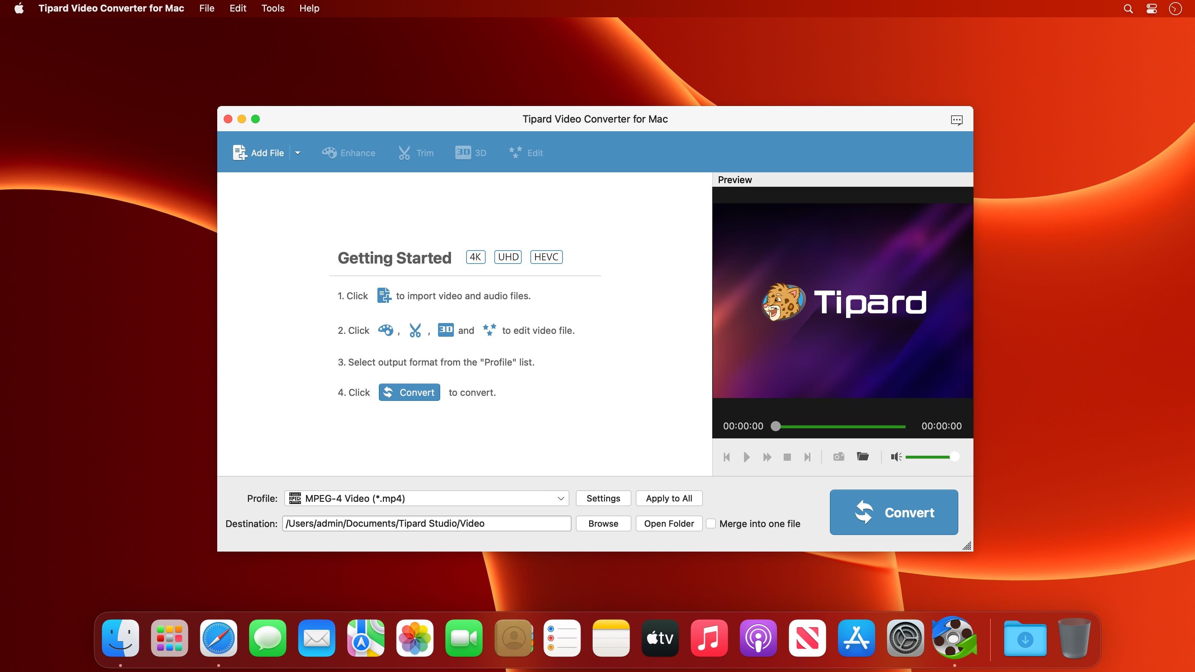
Task: Take a snapshot with camera icon
Action: click(x=839, y=456)
